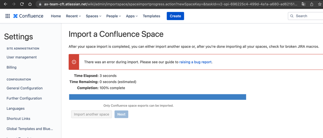The image size is (323, 138).
Task: Click the Confluence logo
Action: point(28,16)
